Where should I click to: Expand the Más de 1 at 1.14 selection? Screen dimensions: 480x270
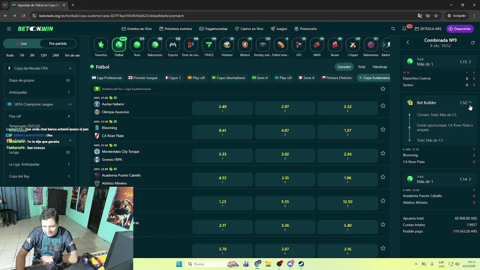(470, 179)
